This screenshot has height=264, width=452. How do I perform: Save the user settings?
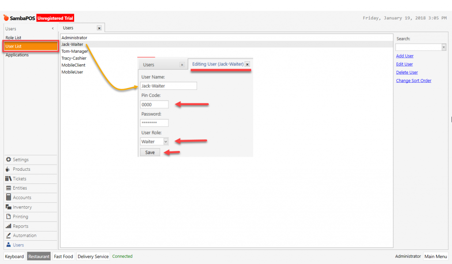tap(150, 153)
